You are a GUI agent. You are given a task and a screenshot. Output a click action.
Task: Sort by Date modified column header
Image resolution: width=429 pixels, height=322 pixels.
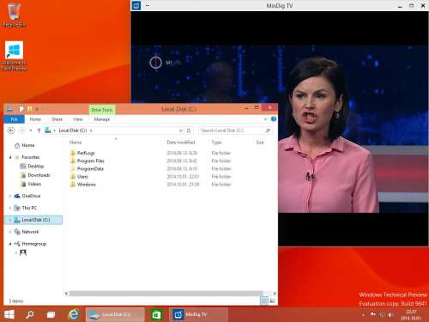pos(181,143)
